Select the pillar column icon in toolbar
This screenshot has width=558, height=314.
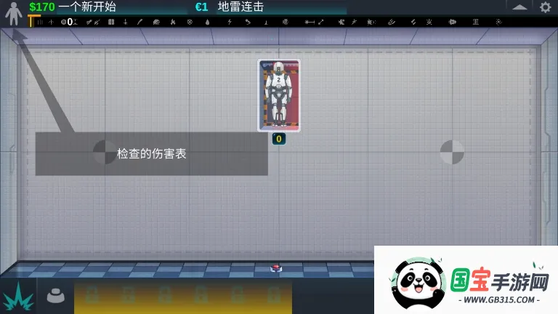(475, 22)
